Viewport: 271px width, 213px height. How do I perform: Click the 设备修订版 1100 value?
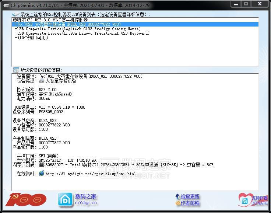click(43, 129)
